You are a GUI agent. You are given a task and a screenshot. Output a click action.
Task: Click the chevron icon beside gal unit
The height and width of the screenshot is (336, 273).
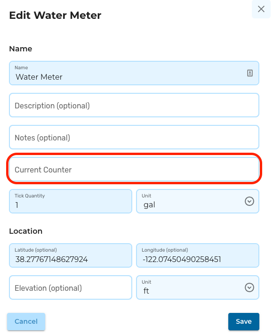point(249,201)
